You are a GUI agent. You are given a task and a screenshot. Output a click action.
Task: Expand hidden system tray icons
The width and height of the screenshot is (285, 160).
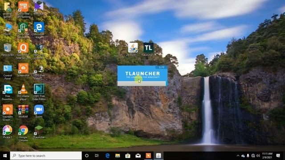tap(238, 156)
